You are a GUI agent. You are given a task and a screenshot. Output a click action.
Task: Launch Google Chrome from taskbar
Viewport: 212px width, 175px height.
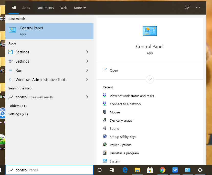pos(162,170)
